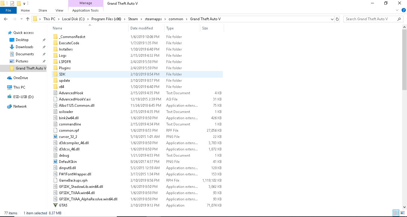Click the Quick access star icon

(x=10, y=33)
